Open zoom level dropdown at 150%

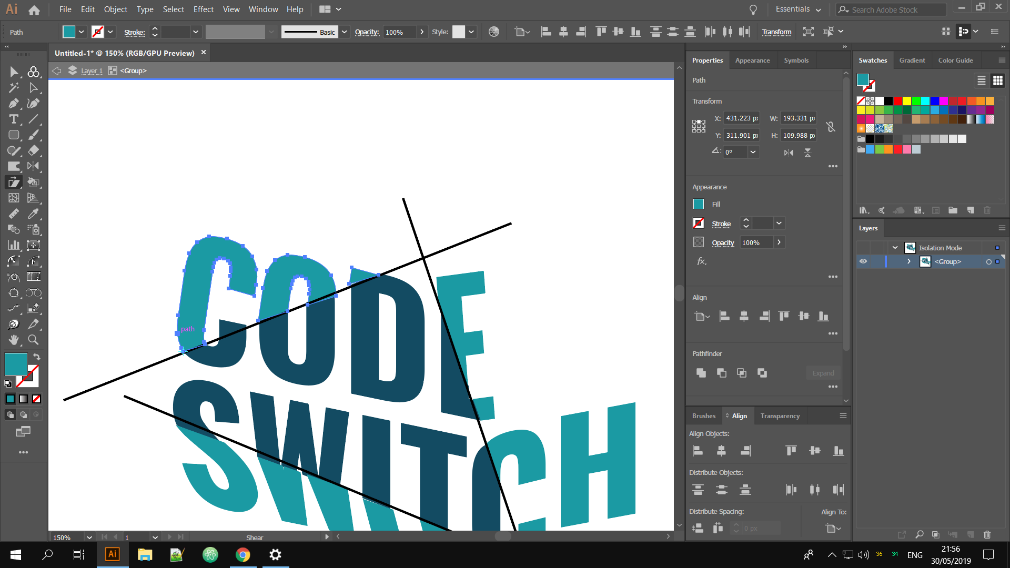[x=89, y=537]
